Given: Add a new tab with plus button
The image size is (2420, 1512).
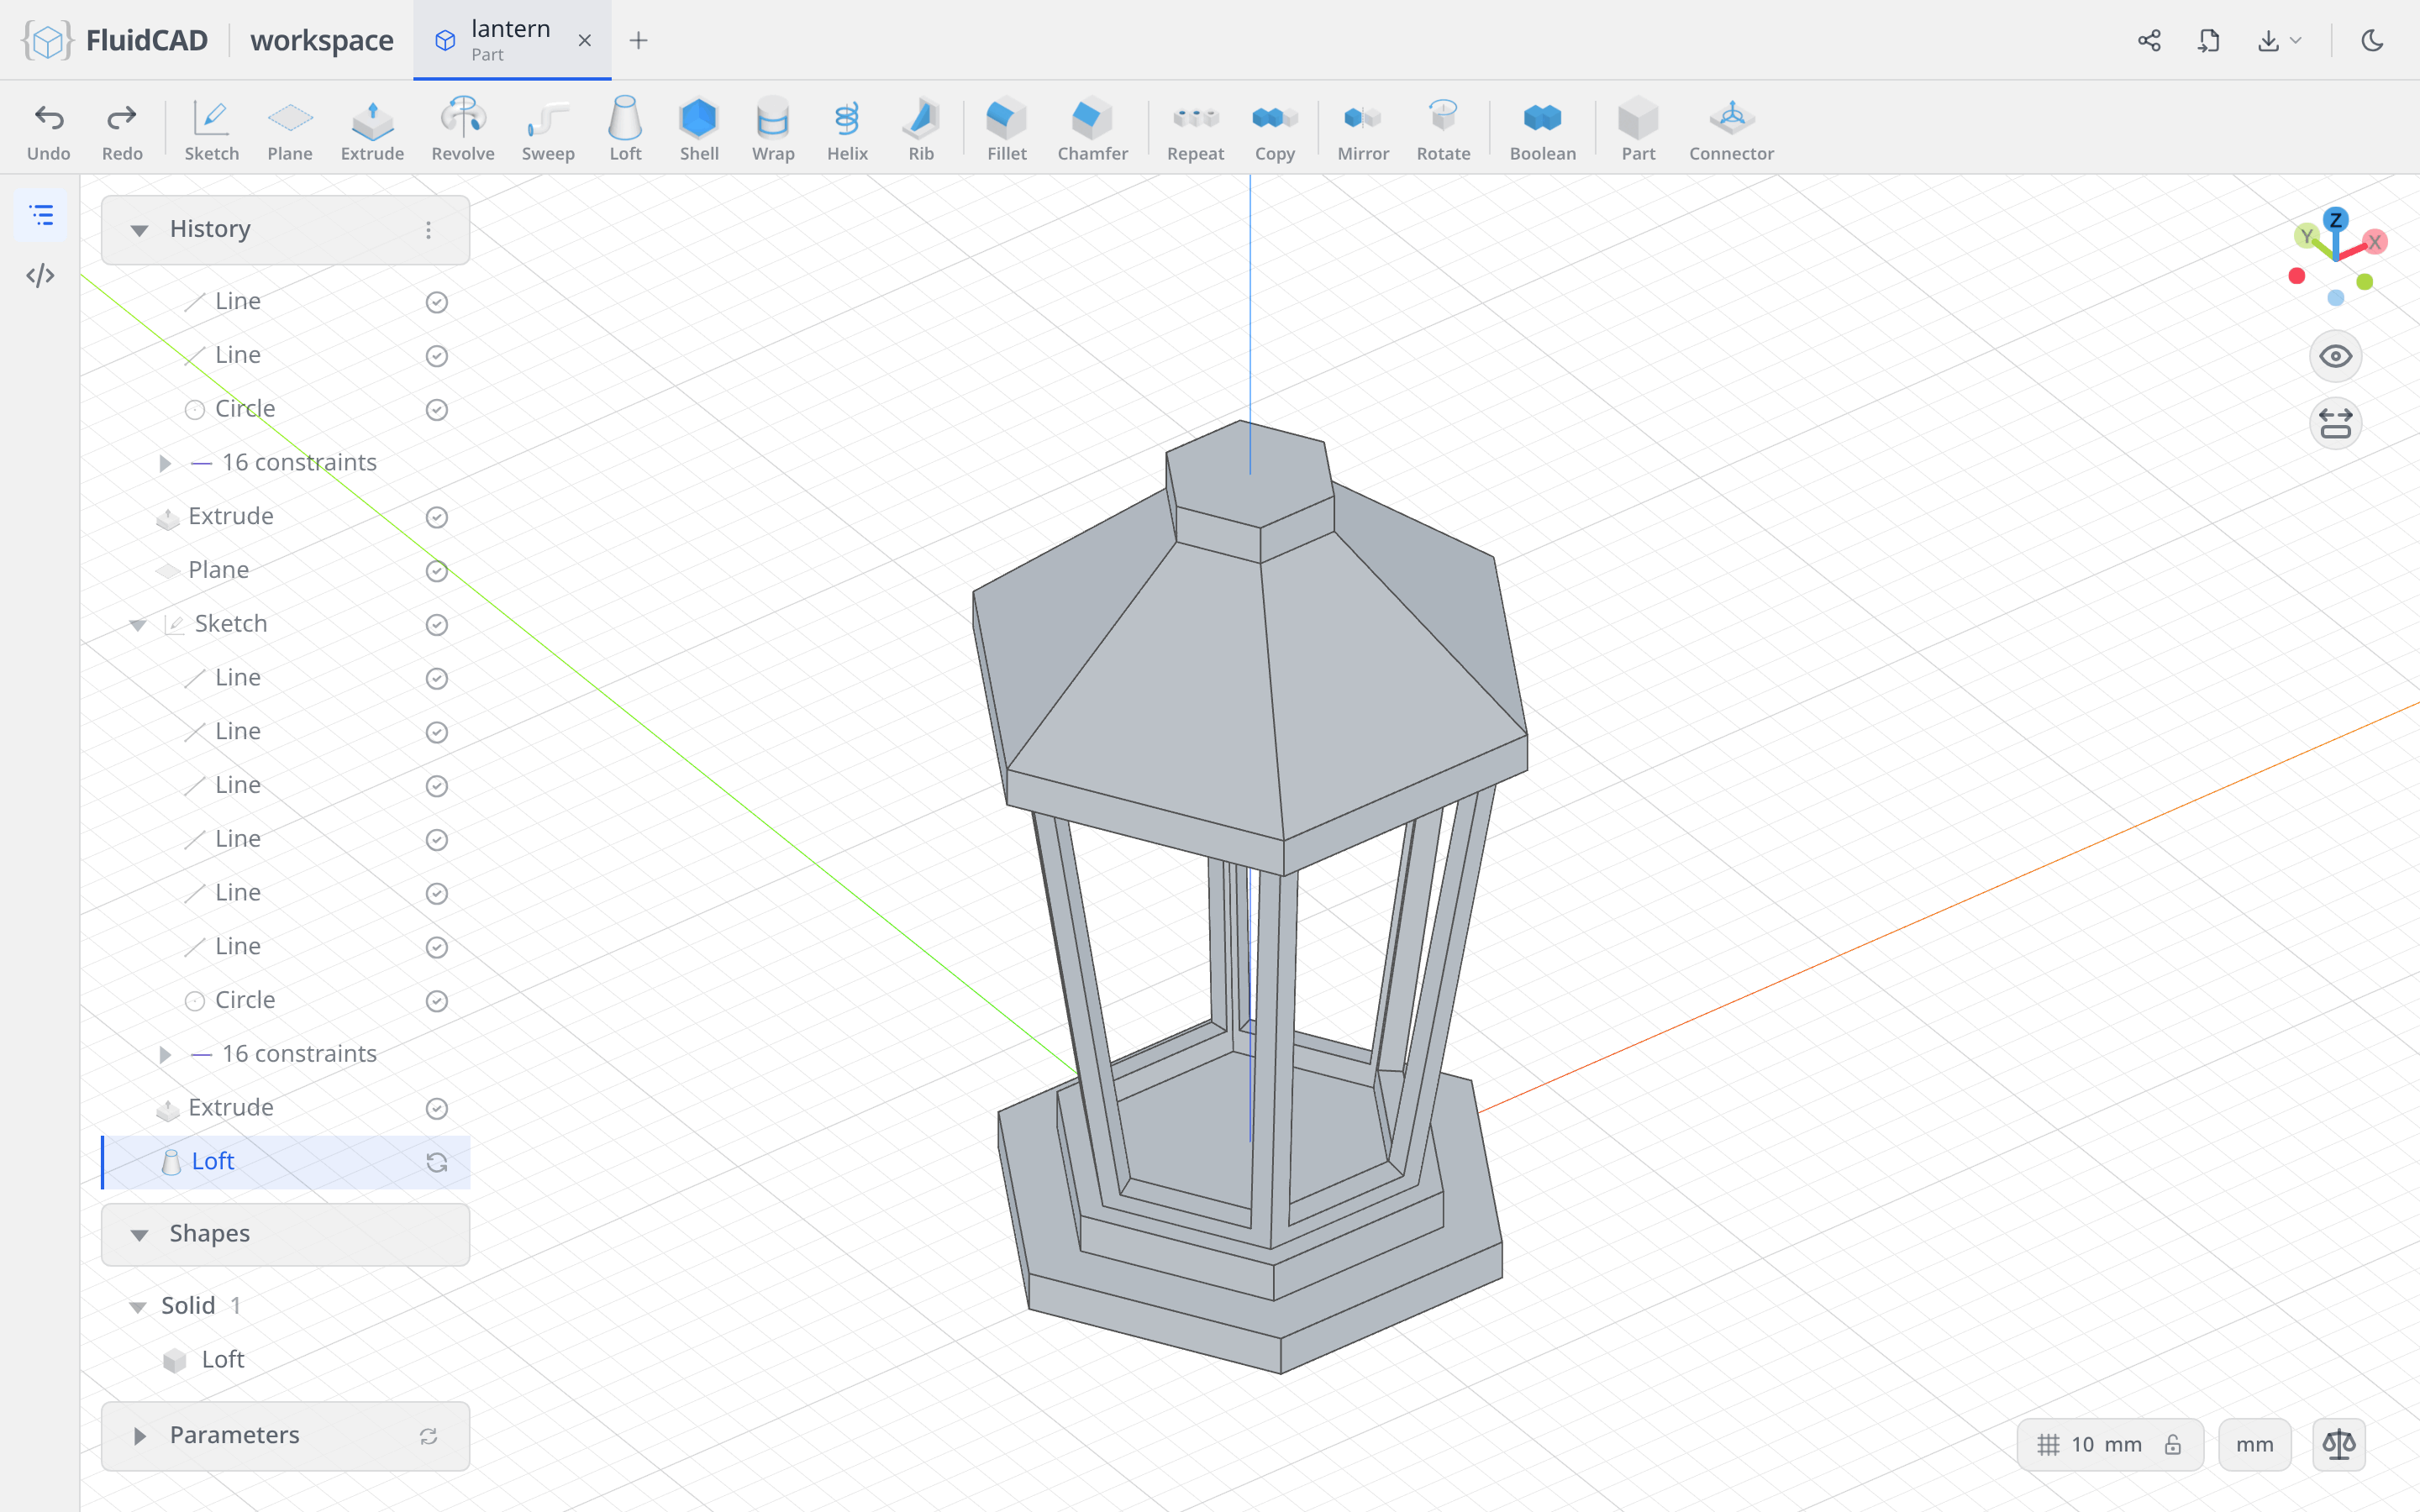Looking at the screenshot, I should 638,40.
